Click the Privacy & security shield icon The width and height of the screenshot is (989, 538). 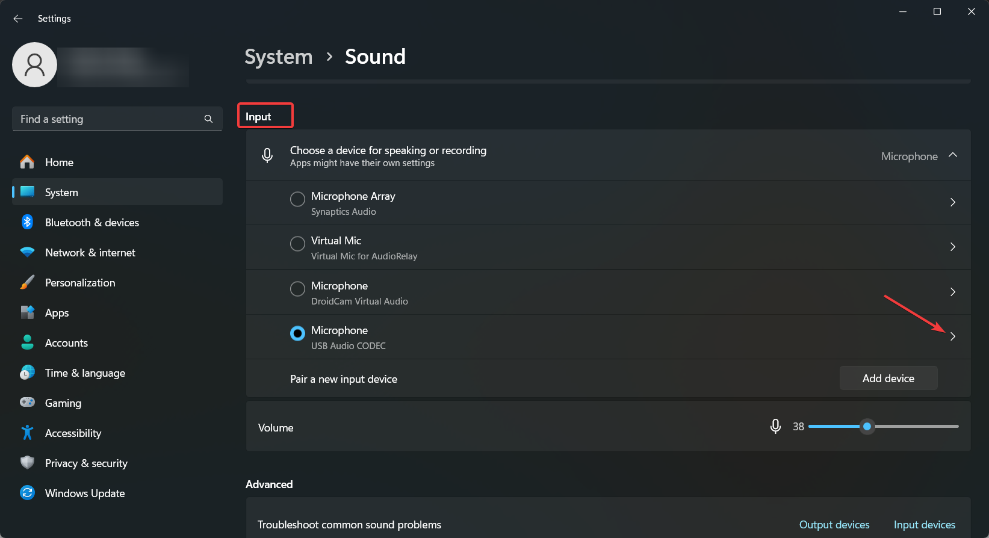[x=27, y=463]
